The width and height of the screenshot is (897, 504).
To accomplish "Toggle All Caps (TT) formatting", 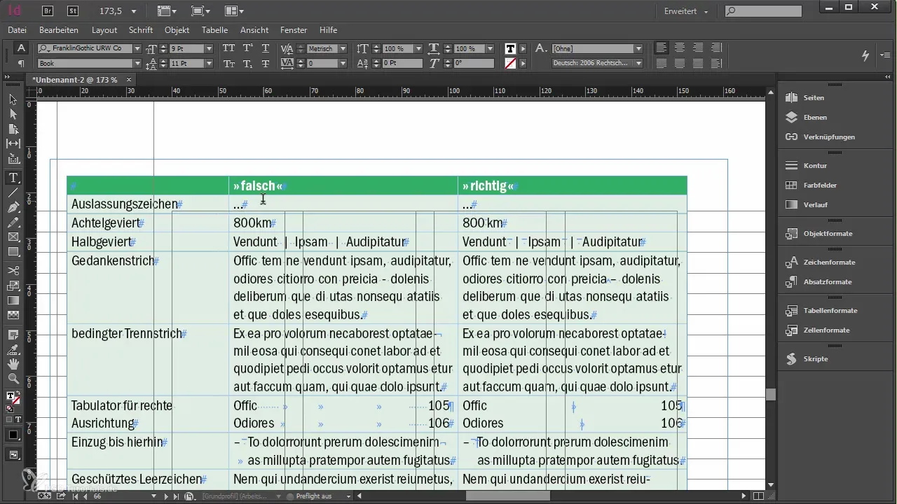I will click(x=228, y=48).
